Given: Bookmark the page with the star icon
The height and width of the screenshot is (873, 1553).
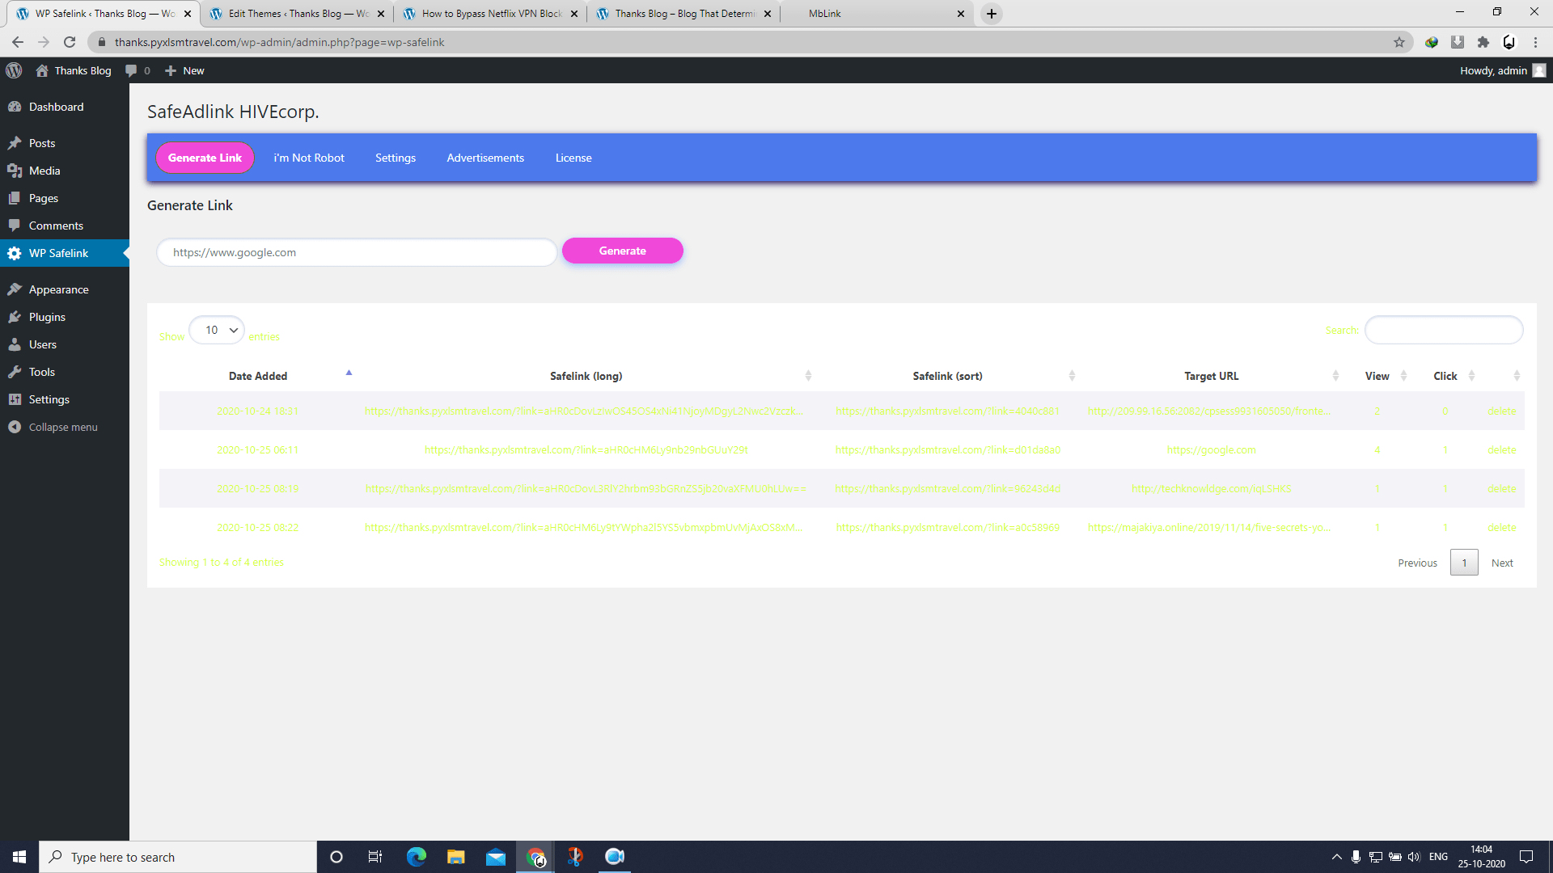Looking at the screenshot, I should tap(1399, 42).
